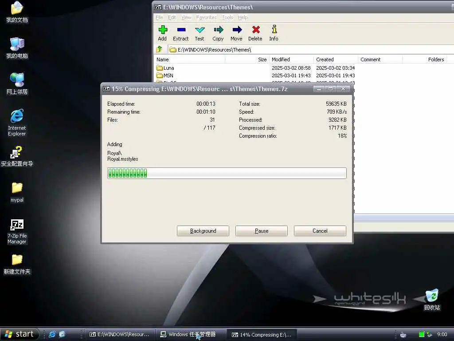Screen dimensions: 454x341
Task: Click the Extract toolbar icon
Action: click(181, 33)
